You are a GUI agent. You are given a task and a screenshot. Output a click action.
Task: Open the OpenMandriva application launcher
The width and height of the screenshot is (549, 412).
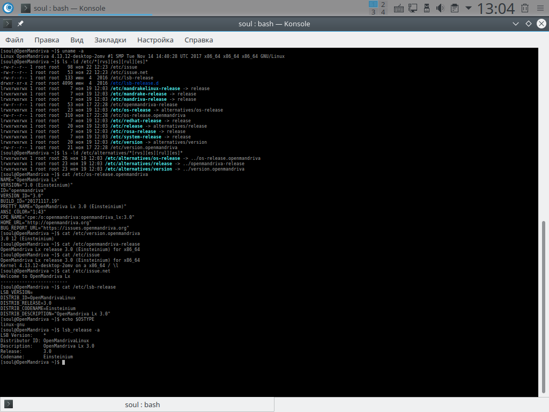[x=8, y=8]
